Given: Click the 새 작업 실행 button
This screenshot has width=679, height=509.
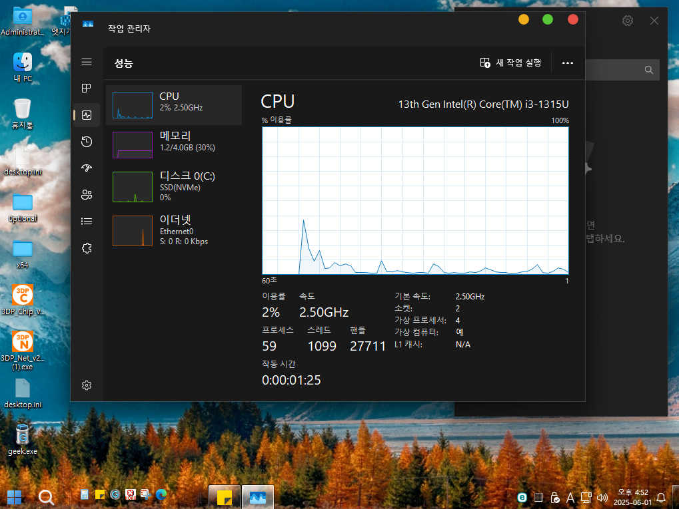Looking at the screenshot, I should click(x=511, y=63).
